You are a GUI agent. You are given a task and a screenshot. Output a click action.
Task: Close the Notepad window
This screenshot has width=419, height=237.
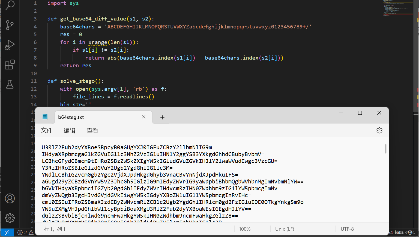pyautogui.click(x=379, y=113)
